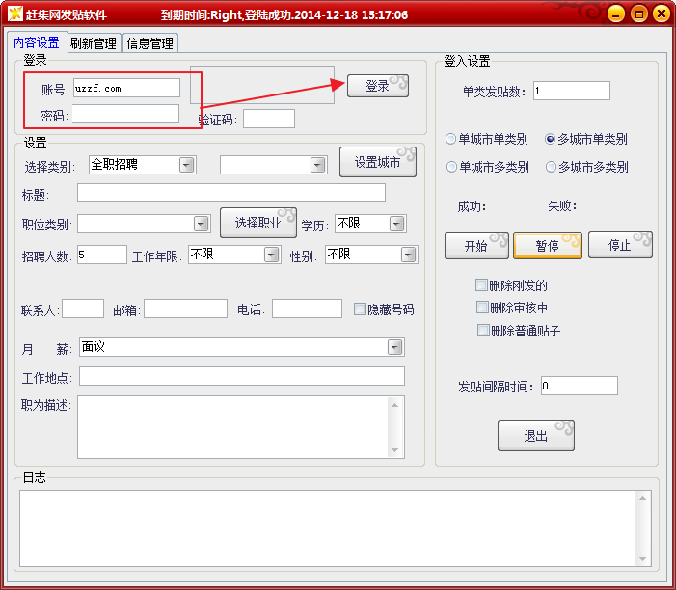Open the 学历 dropdown
The width and height of the screenshot is (676, 590).
396,224
